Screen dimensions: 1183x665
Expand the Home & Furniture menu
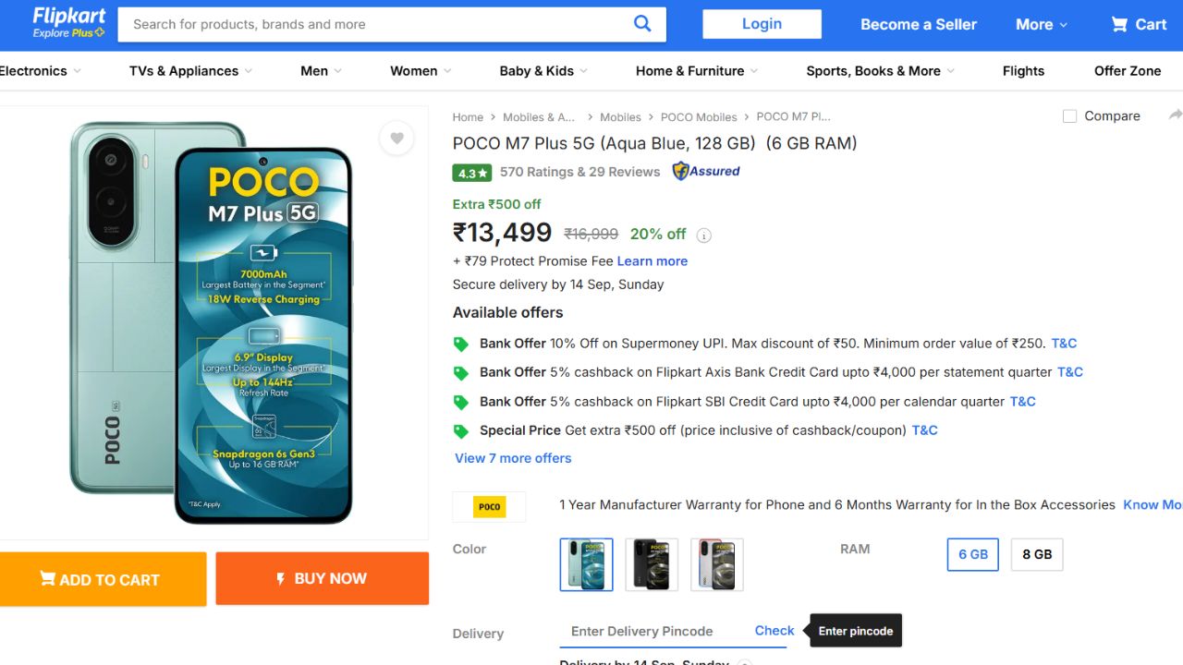pos(697,71)
